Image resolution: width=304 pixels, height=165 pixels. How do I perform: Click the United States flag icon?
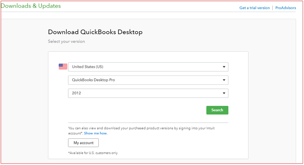pyautogui.click(x=63, y=66)
